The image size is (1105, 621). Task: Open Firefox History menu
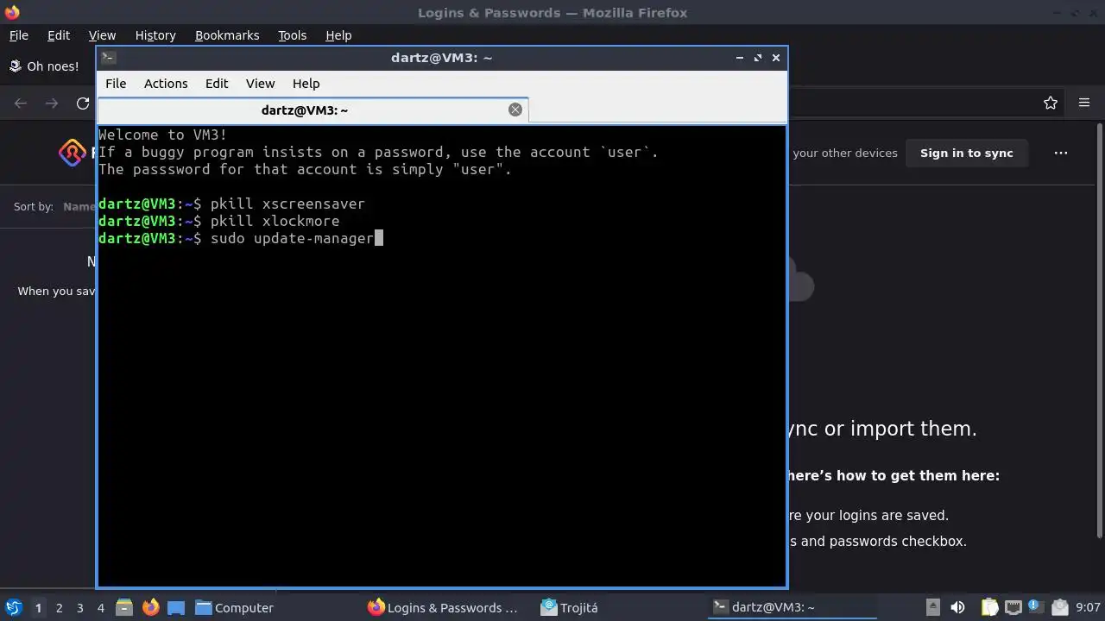(155, 35)
